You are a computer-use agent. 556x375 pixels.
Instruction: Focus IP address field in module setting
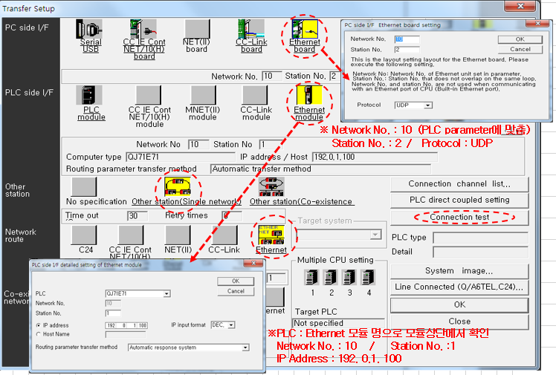tap(126, 325)
